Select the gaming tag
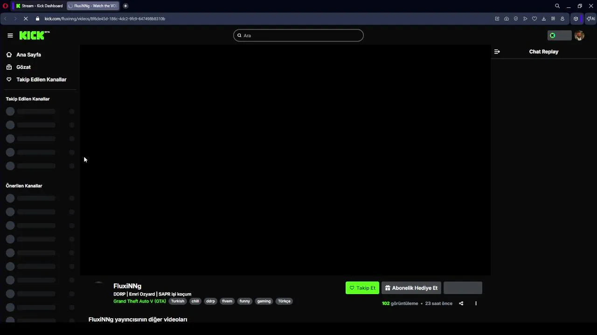 pos(264,301)
